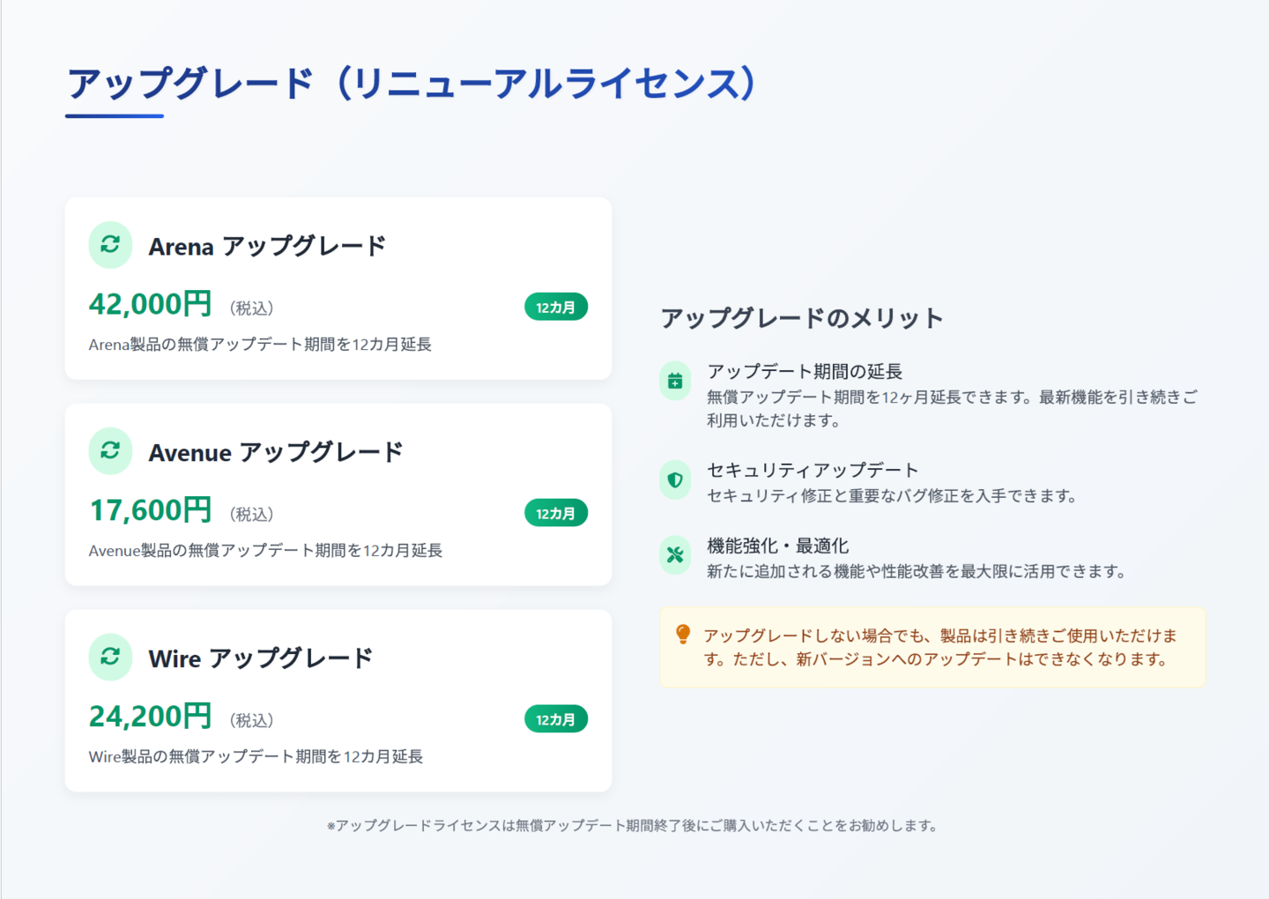Click the Avenue upgrade refresh icon

click(x=110, y=450)
